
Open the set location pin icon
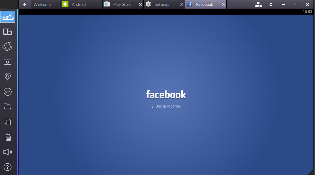pos(7,76)
